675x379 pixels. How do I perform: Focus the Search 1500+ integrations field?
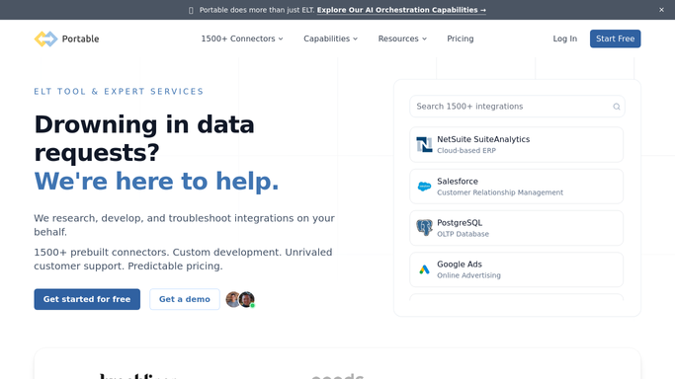pos(517,107)
